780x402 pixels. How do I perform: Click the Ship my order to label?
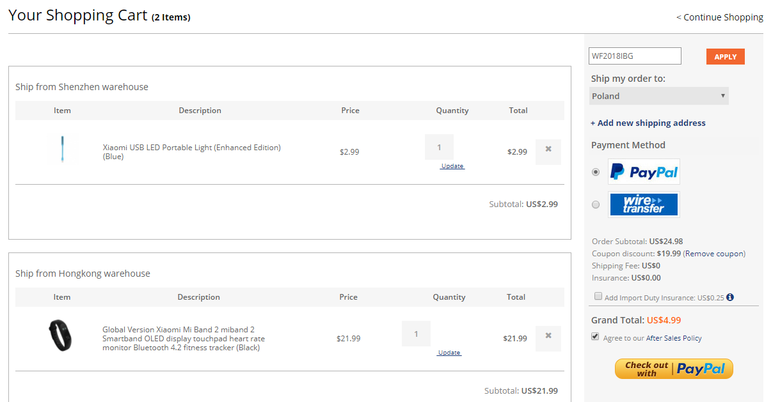(x=628, y=79)
